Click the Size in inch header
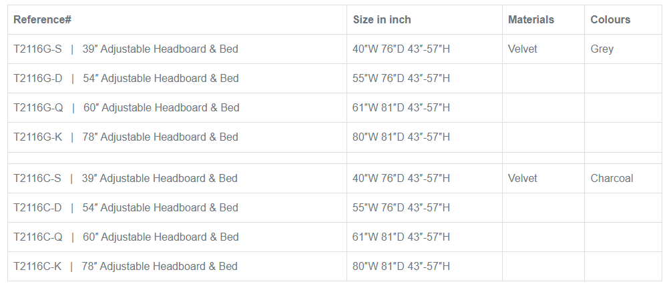 click(382, 19)
